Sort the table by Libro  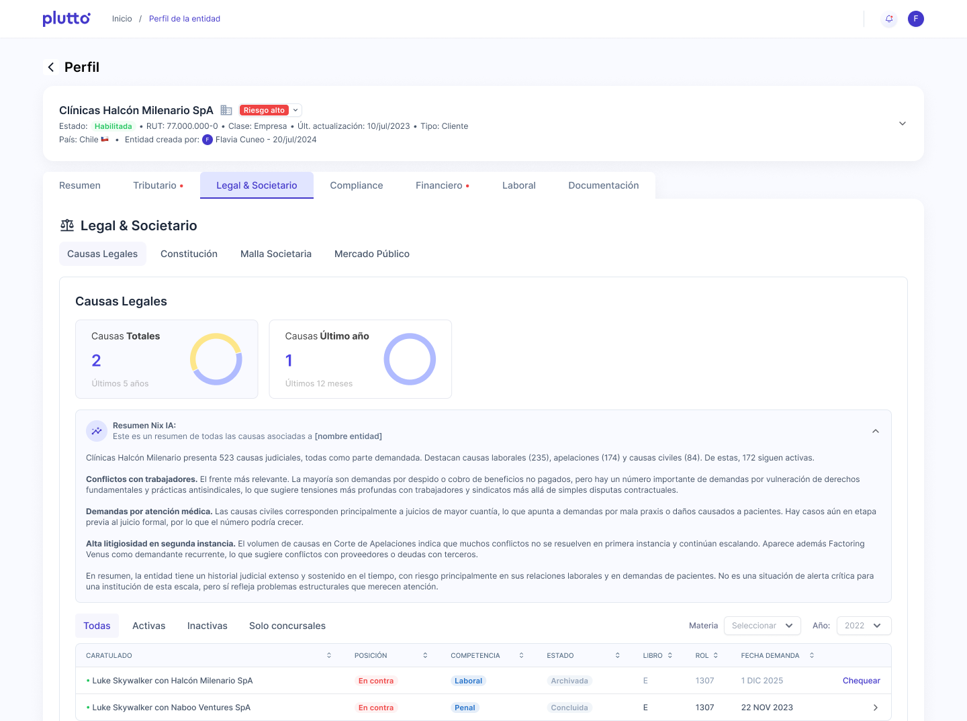tap(670, 655)
